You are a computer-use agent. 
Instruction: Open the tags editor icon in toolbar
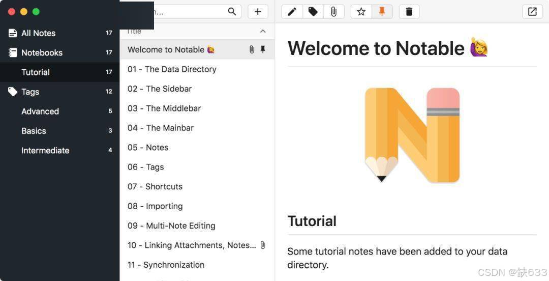313,12
